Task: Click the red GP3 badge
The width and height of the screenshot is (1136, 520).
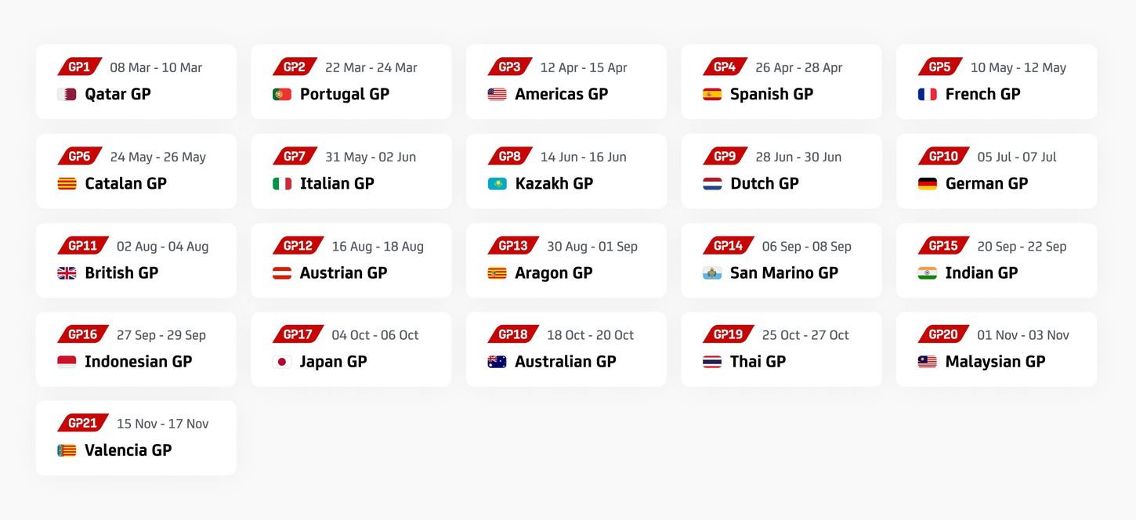Action: coord(510,67)
